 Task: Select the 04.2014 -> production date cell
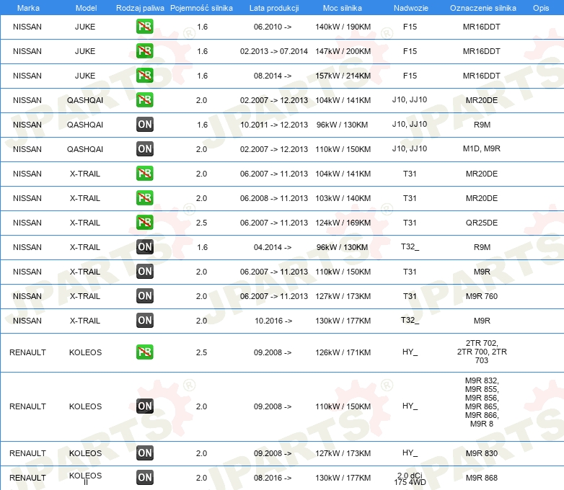click(x=273, y=247)
